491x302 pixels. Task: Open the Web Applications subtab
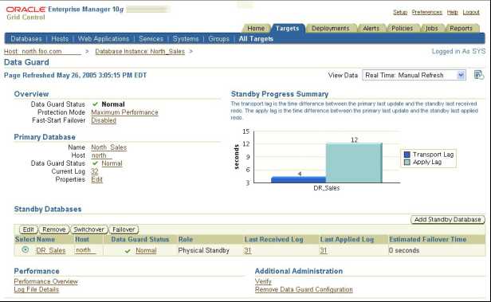tap(104, 39)
